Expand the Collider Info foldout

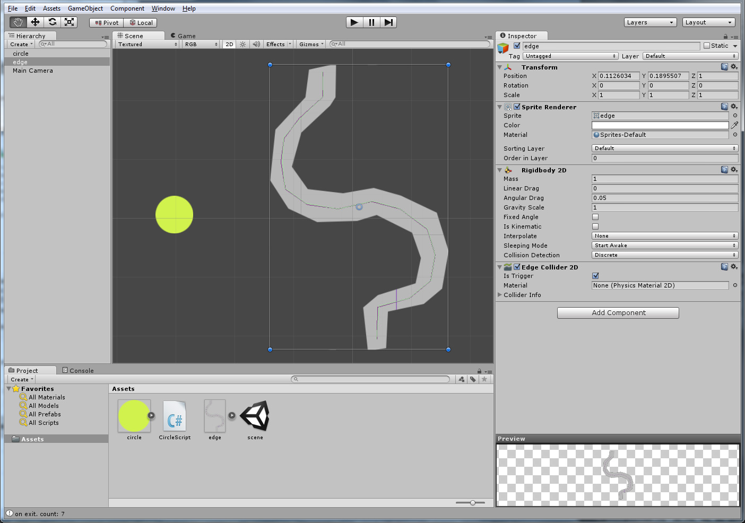coord(500,295)
